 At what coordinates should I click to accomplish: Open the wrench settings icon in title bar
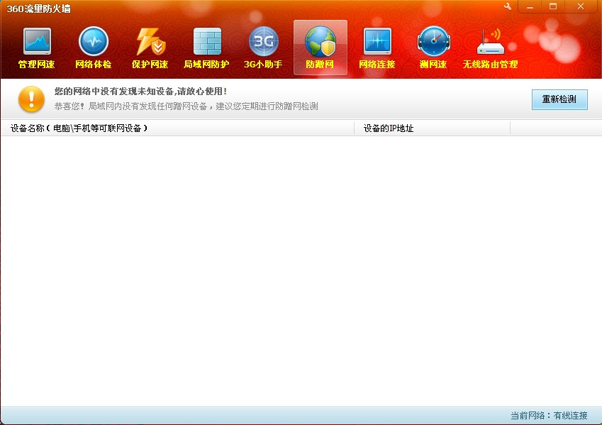click(508, 6)
